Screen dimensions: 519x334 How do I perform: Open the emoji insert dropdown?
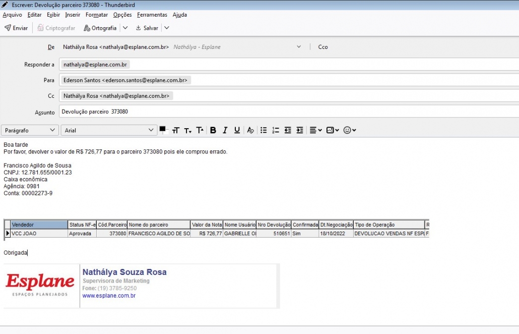[x=350, y=130]
